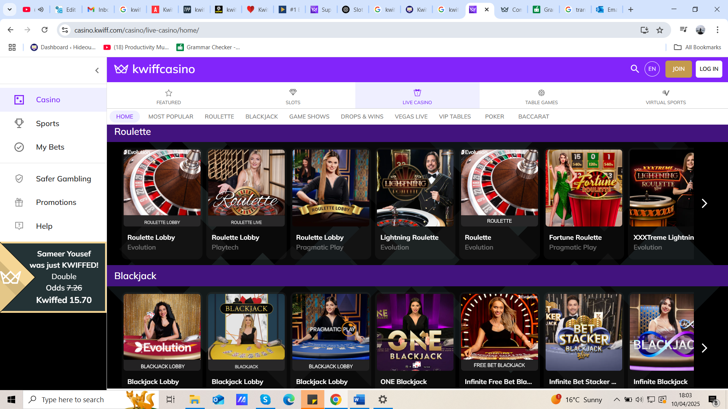The image size is (728, 409).
Task: Show next Roulette games arrow
Action: (704, 203)
